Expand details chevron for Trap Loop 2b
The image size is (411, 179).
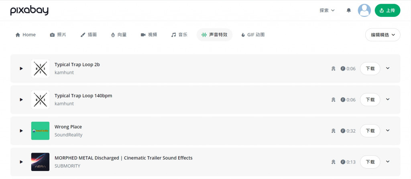[x=388, y=68]
